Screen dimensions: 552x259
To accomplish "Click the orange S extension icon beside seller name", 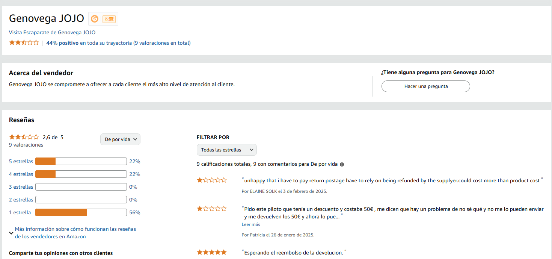I will [95, 19].
